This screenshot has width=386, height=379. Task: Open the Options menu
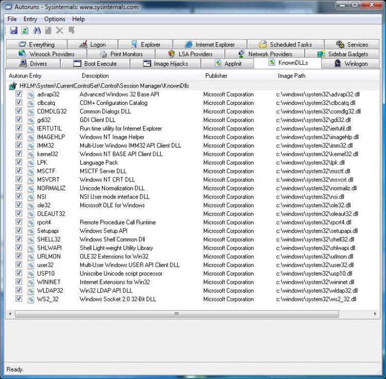pyautogui.click(x=55, y=19)
